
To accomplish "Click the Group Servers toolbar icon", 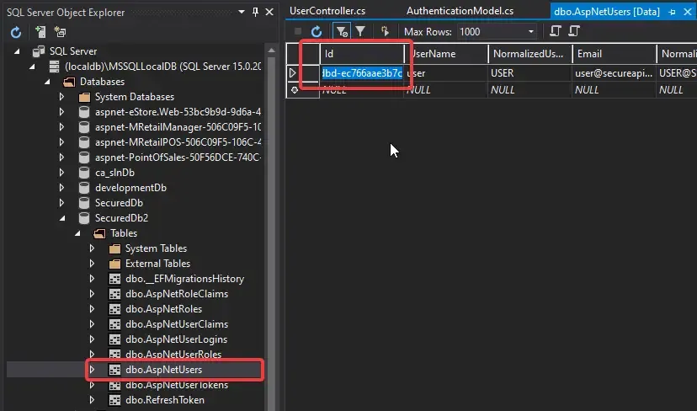I will pyautogui.click(x=60, y=31).
